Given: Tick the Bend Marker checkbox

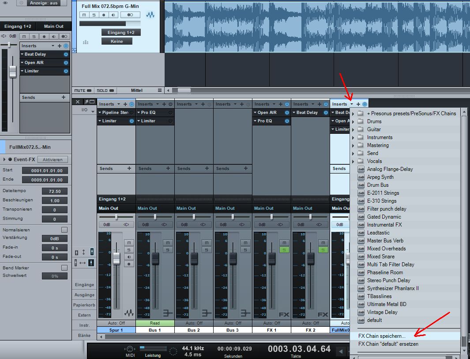Looking at the screenshot, I should tap(64, 268).
